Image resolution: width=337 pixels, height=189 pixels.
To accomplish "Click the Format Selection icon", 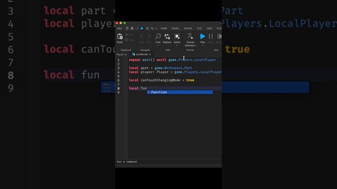I will coord(190,36).
